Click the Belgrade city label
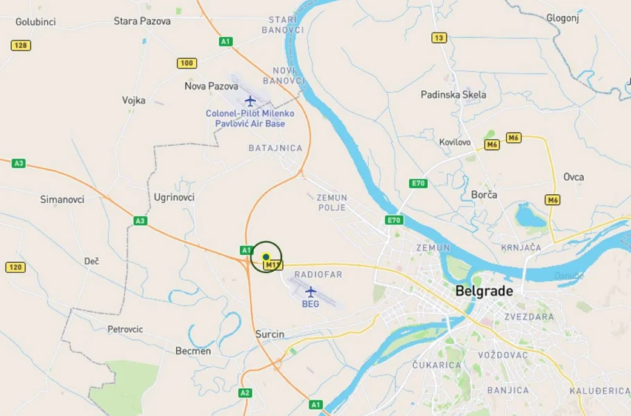 (x=484, y=291)
